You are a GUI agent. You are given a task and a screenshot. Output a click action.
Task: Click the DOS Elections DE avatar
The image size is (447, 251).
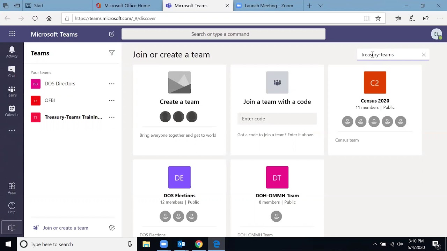tap(179, 177)
